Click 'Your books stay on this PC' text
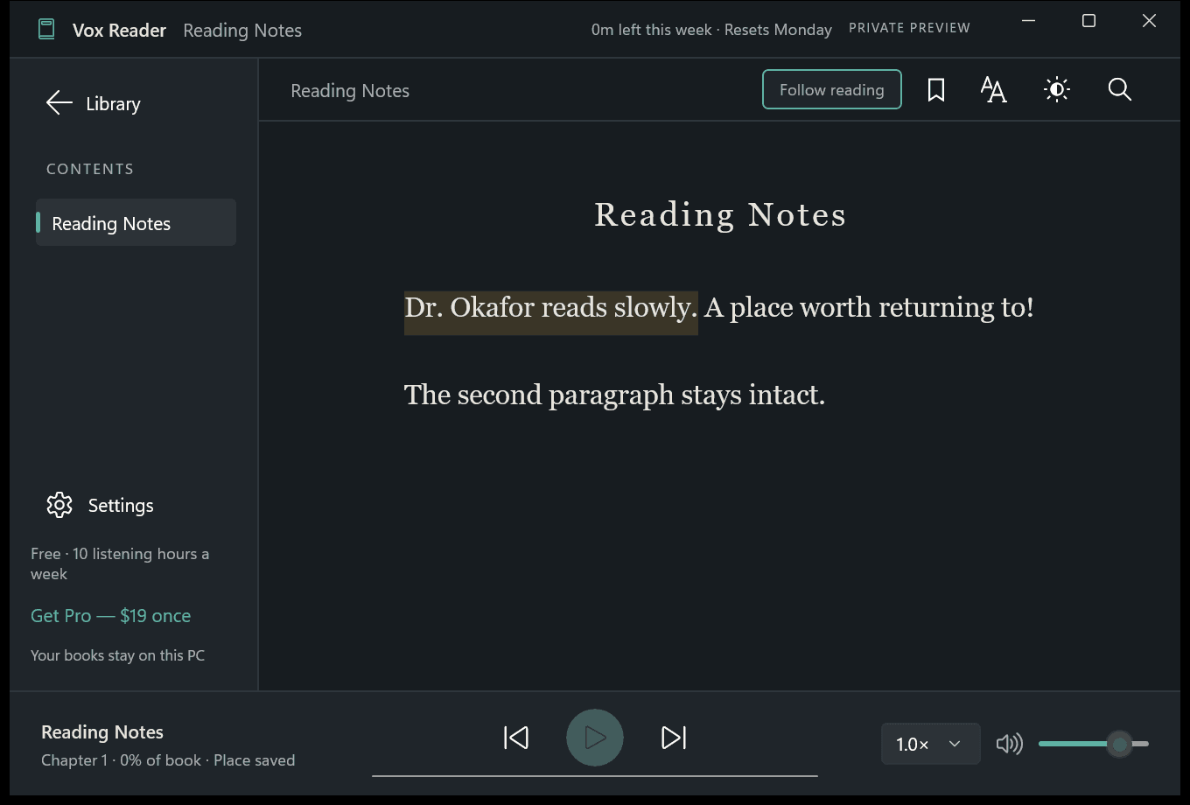1190x805 pixels. 118,655
